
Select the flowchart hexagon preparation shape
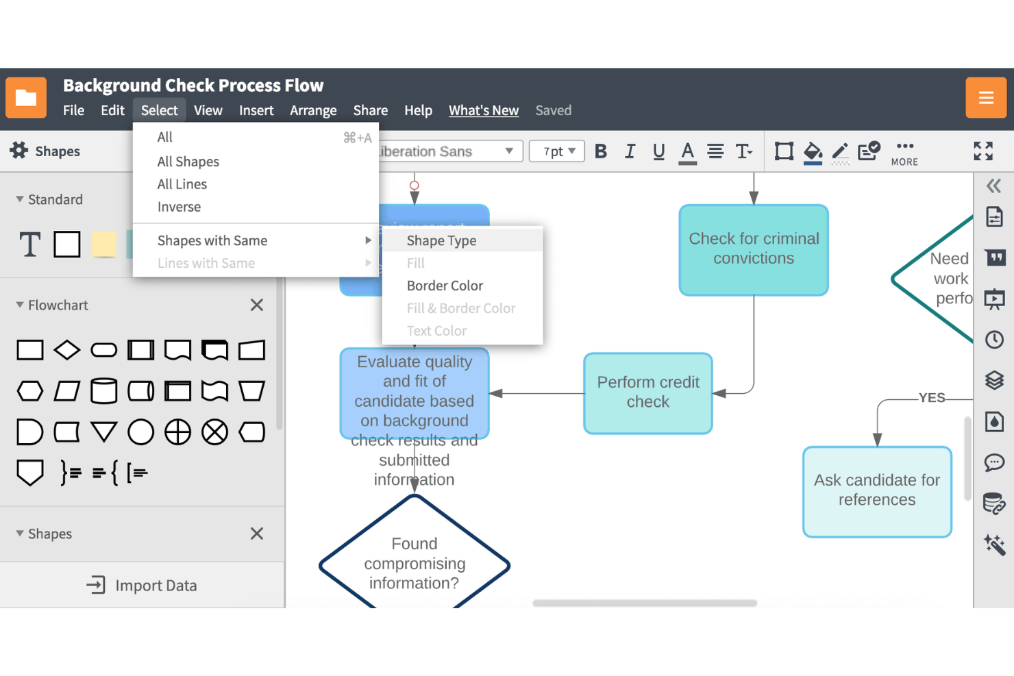coord(29,391)
